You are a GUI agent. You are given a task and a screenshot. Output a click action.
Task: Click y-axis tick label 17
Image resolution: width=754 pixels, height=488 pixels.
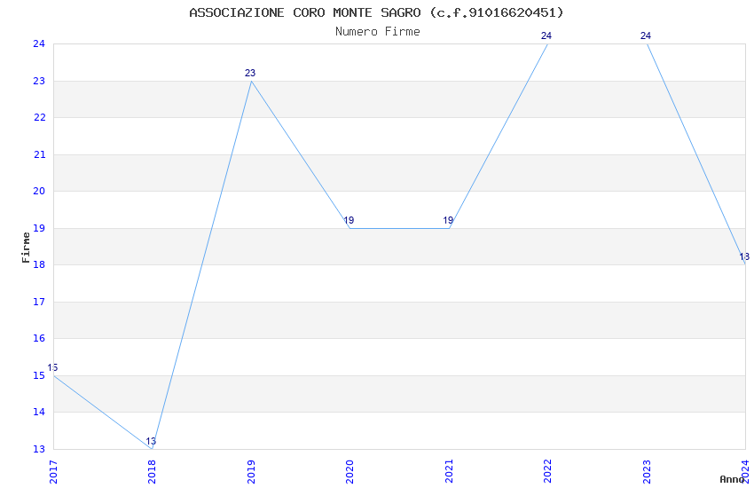coord(39,302)
